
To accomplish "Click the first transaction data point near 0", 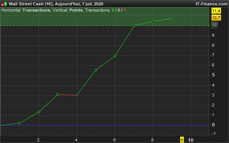I will pyautogui.click(x=19, y=123).
